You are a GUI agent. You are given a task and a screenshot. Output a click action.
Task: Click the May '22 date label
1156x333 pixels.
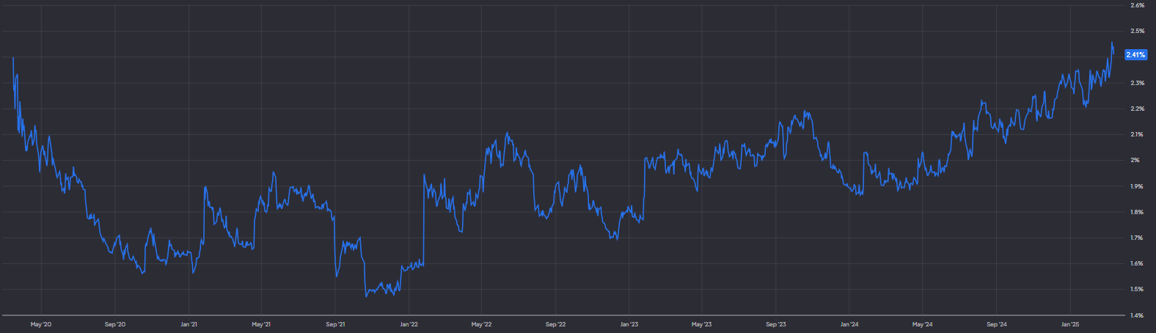click(x=481, y=324)
